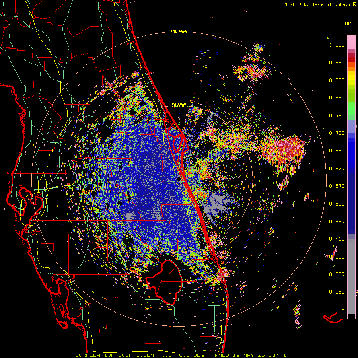The width and height of the screenshot is (358, 358).
Task: Click the 50 NMI range ring label
Action: pos(179,105)
